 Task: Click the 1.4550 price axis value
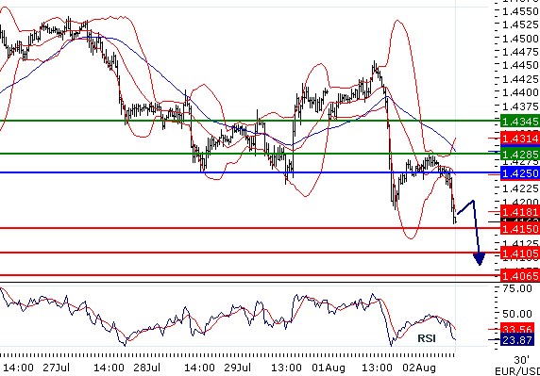[x=520, y=11]
